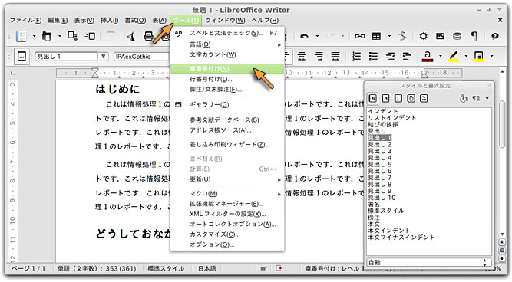Show Frame Styles in the Styles window
Image resolution: width=512 pixels, height=282 pixels.
click(398, 98)
